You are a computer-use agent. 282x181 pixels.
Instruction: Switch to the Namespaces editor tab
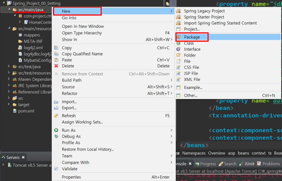click(x=194, y=153)
